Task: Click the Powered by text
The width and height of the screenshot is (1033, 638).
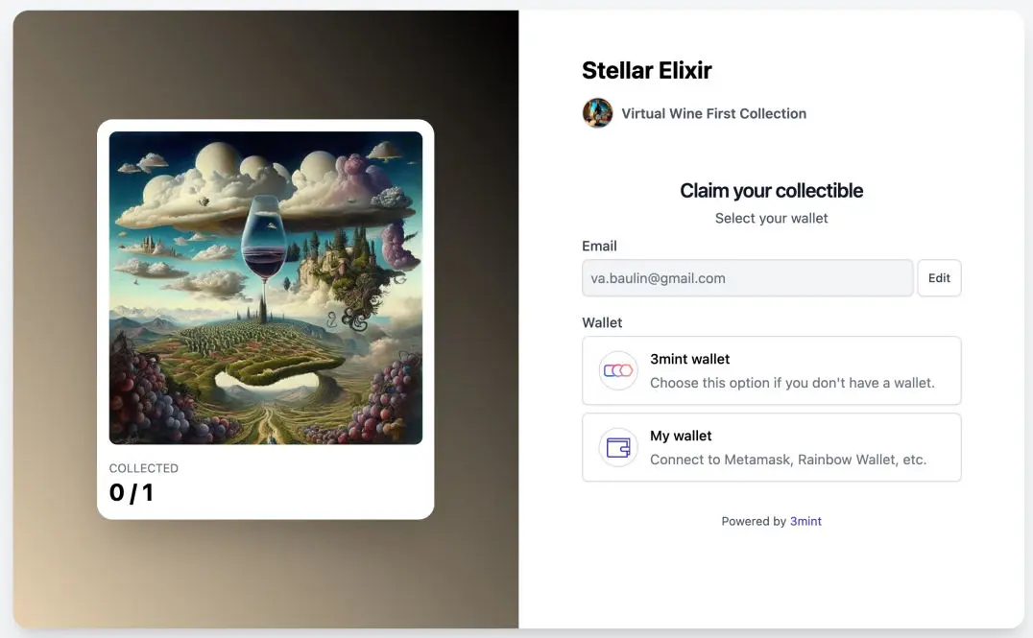Action: (x=754, y=521)
